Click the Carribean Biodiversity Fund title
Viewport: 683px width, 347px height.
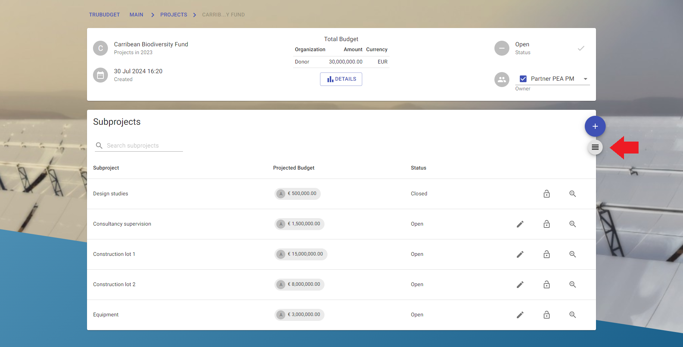151,44
